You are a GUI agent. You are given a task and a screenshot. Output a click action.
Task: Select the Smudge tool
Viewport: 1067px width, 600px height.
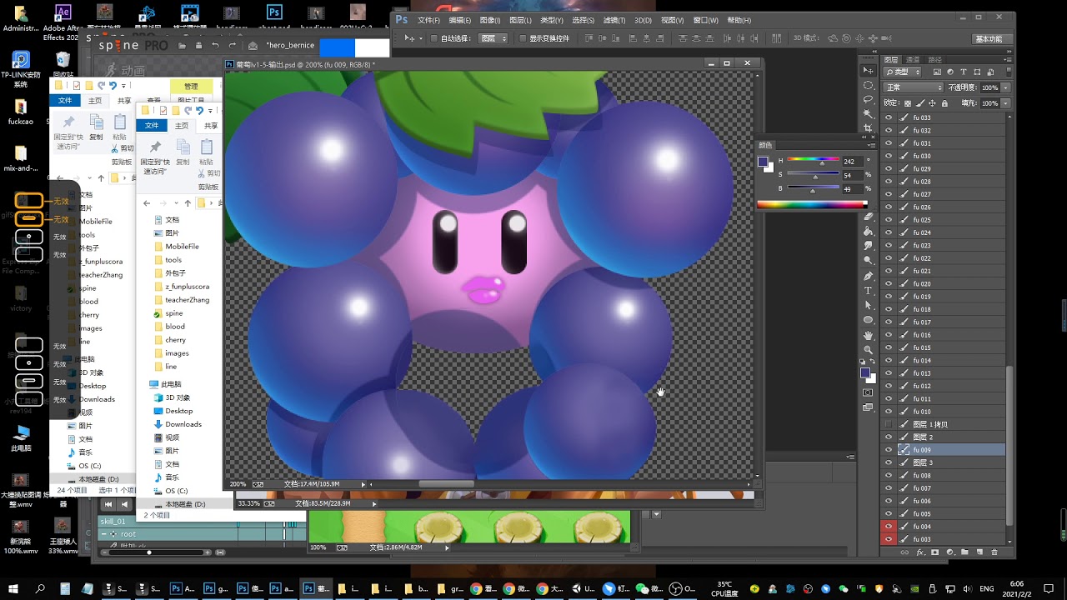tap(868, 246)
